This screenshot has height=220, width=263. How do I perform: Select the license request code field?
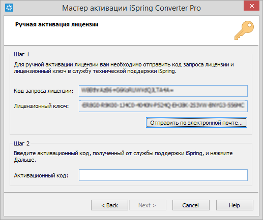pyautogui.click(x=163, y=91)
